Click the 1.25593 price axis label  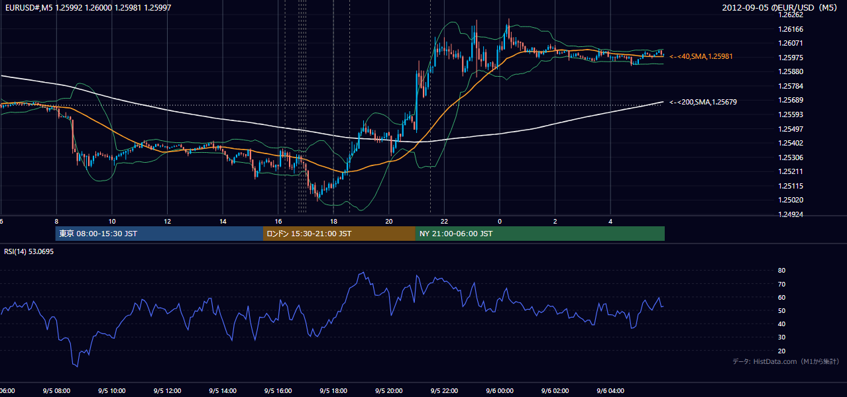[791, 114]
